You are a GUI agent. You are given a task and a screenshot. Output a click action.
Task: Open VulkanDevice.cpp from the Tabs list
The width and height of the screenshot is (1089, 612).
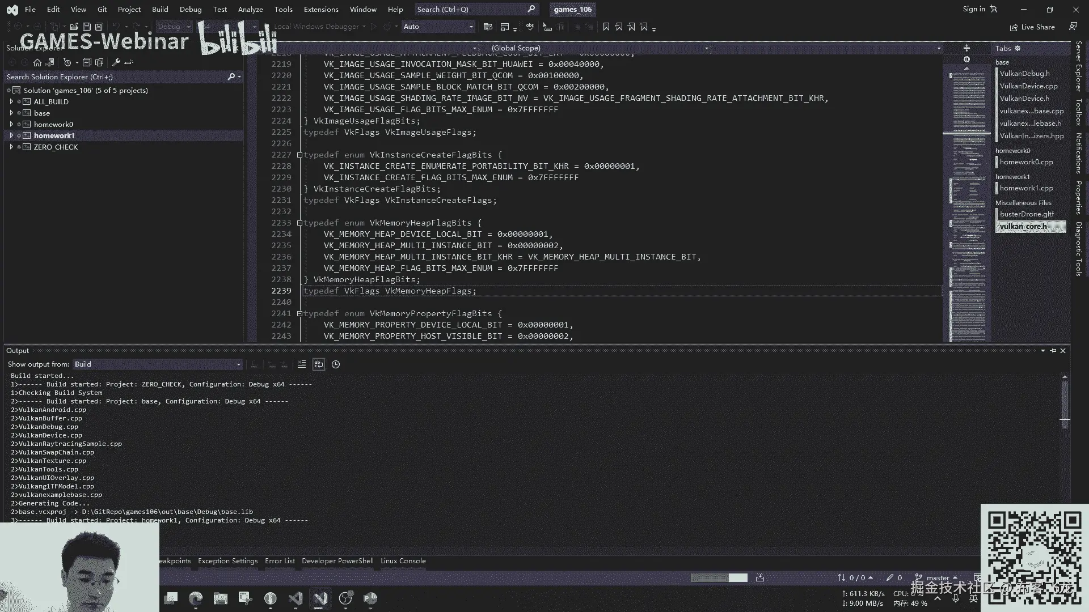point(1028,86)
